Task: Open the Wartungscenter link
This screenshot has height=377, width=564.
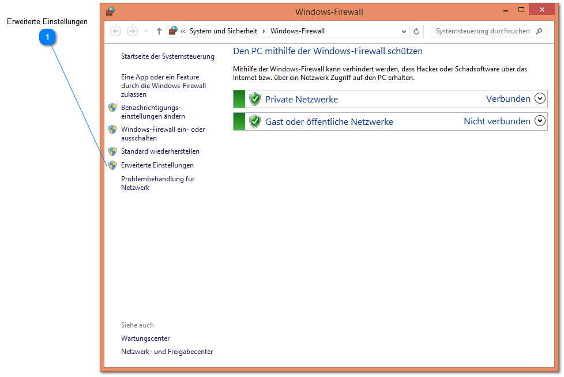Action: [x=145, y=338]
